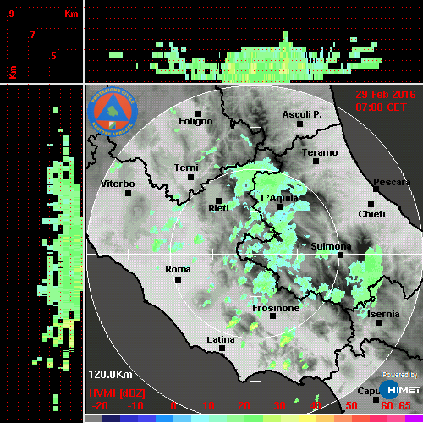423x423 pixels.
Task: Click the dark blue color scale segment
Action: (112, 418)
